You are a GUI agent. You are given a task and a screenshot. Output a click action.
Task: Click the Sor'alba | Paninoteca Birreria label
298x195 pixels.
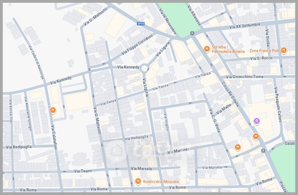pos(228,49)
